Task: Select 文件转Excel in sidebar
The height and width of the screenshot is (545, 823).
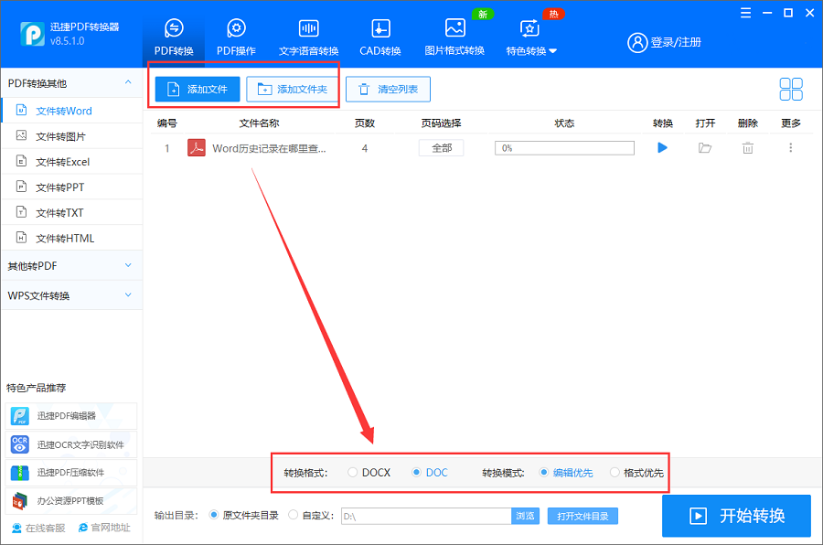Action: pos(72,162)
